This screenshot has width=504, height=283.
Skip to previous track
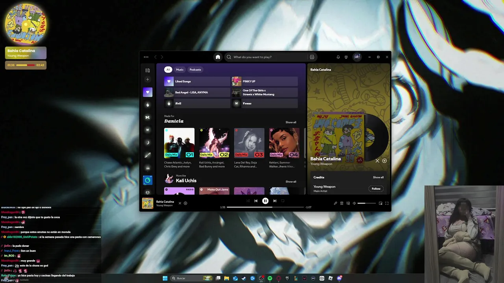tap(256, 201)
